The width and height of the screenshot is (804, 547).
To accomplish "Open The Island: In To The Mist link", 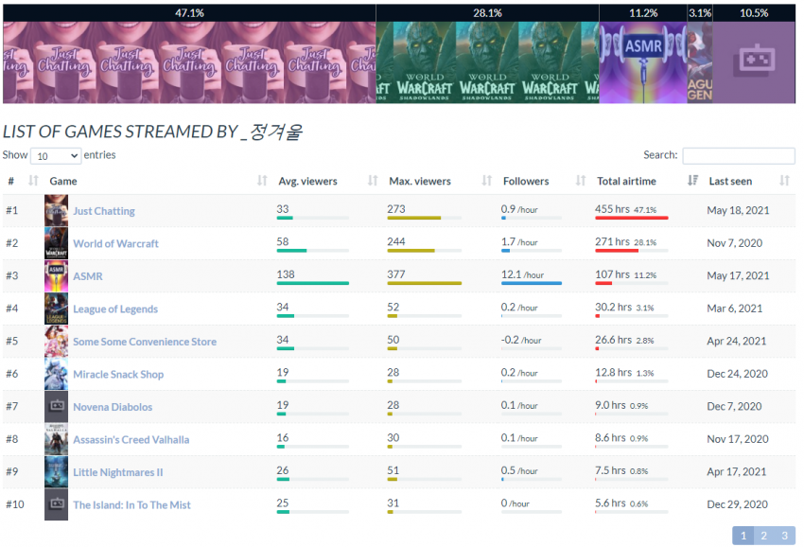I will pyautogui.click(x=131, y=505).
